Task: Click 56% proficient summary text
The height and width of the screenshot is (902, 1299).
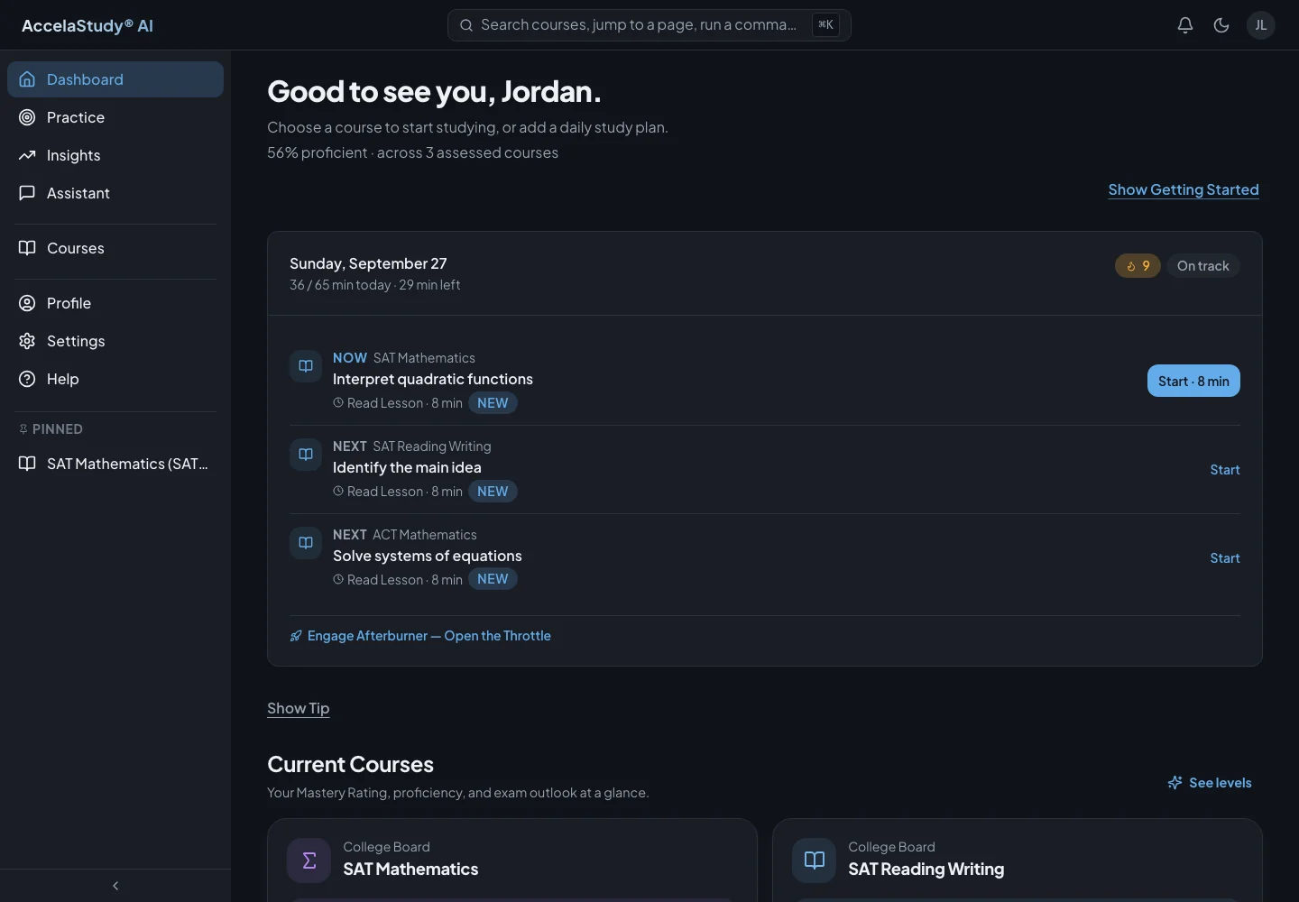Action: 412,153
